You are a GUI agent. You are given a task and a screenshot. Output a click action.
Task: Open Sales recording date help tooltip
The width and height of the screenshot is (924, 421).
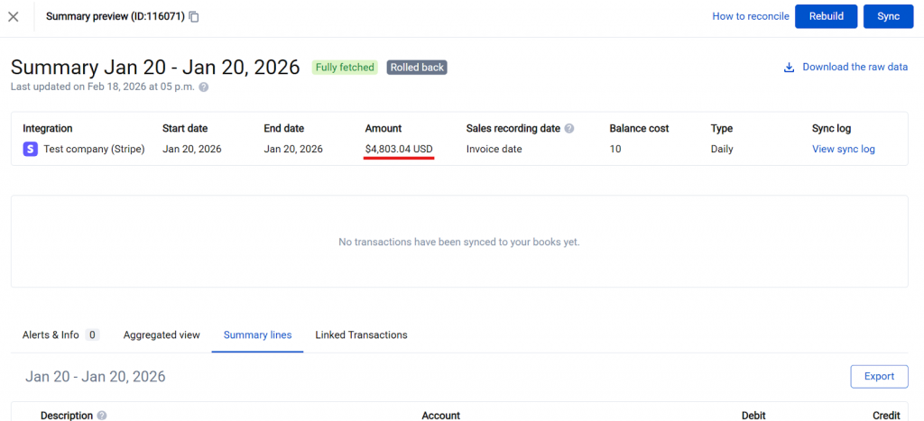point(569,129)
